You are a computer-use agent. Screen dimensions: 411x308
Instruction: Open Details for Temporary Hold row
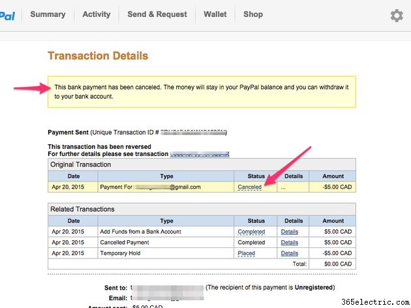pyautogui.click(x=290, y=253)
